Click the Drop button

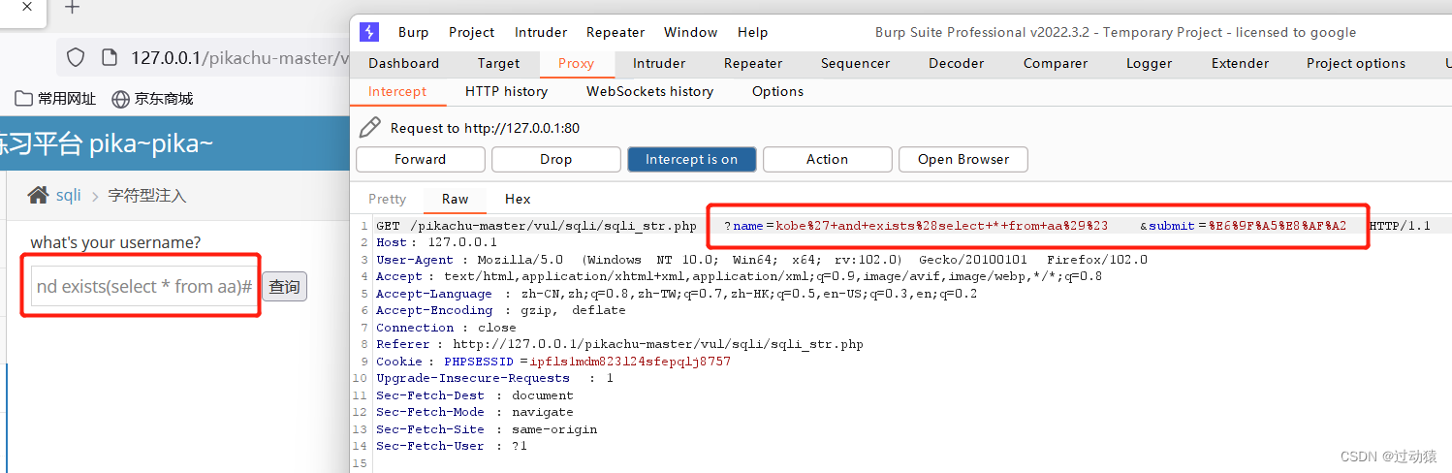pos(555,159)
